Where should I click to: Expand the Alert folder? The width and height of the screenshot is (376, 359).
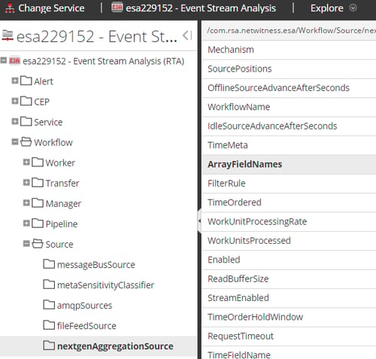coord(15,81)
